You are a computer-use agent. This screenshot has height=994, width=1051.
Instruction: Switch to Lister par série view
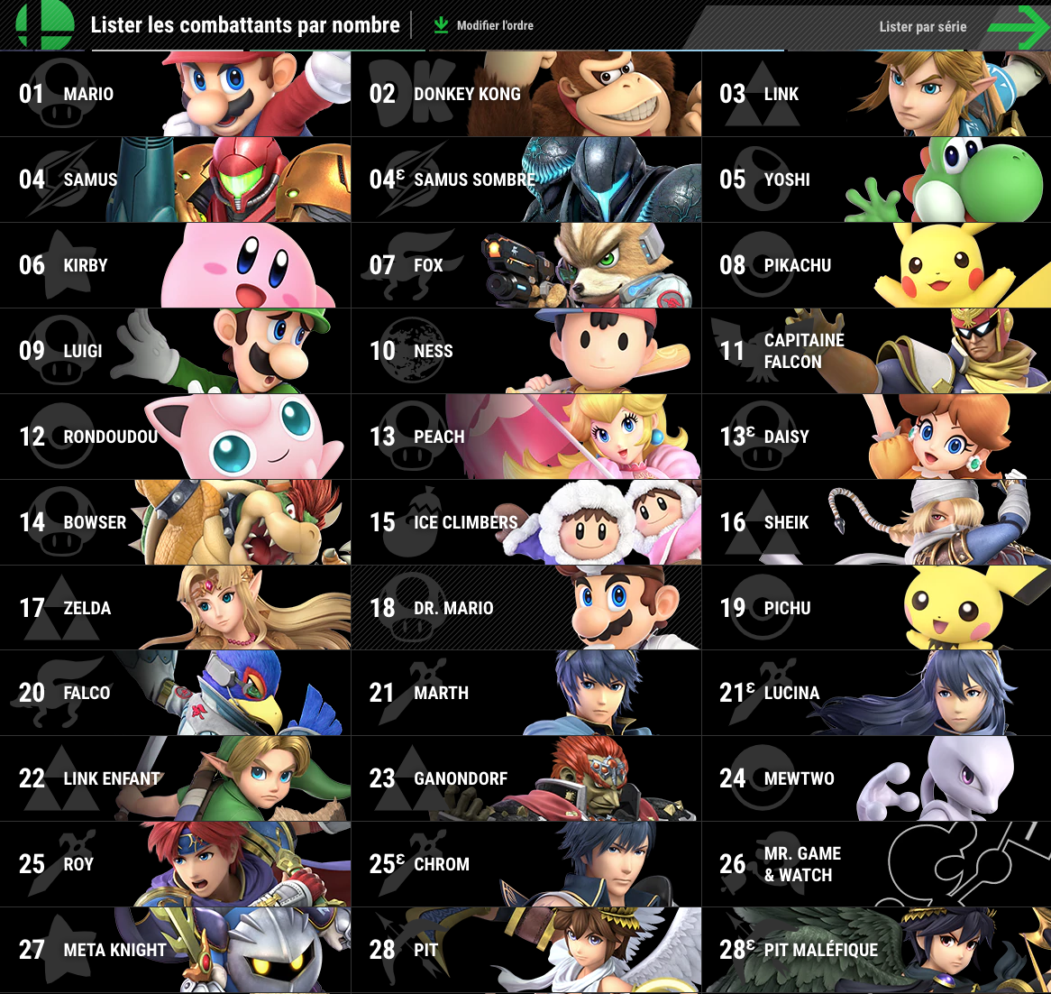922,27
